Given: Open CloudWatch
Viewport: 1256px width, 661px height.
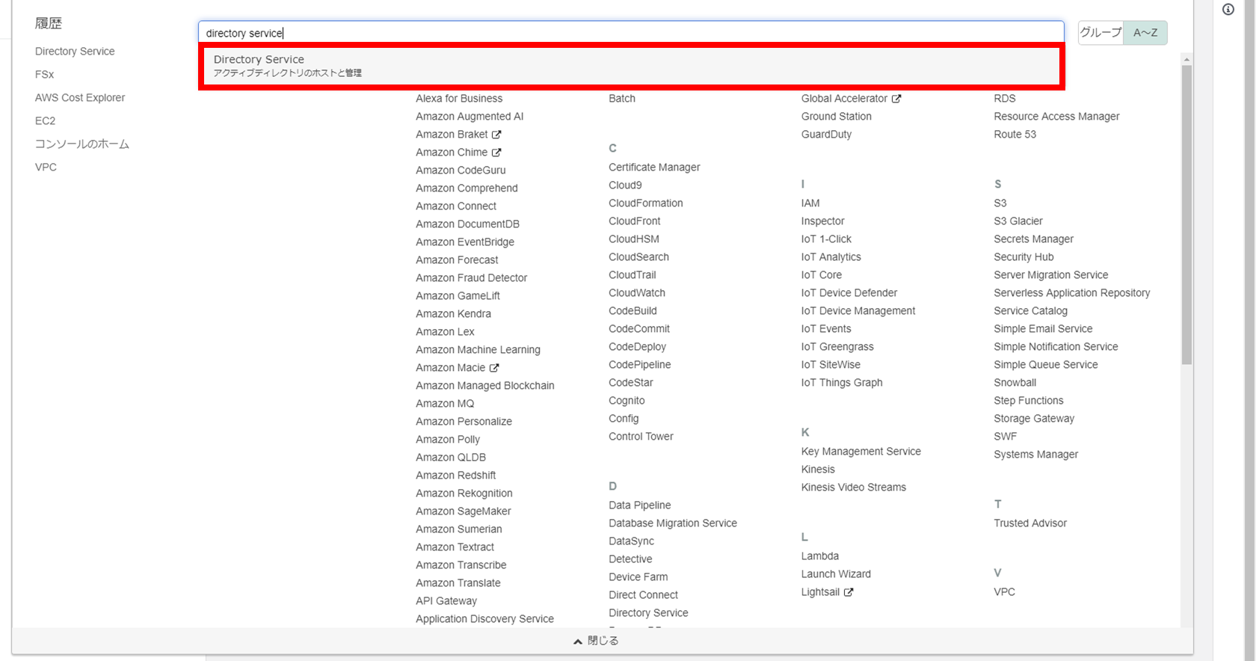Looking at the screenshot, I should point(637,293).
